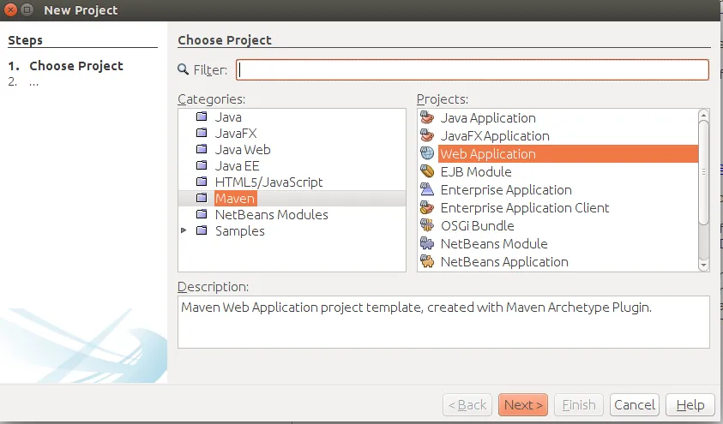Click the Enterprise Application Client icon
Screen dimensions: 723x424
427,207
